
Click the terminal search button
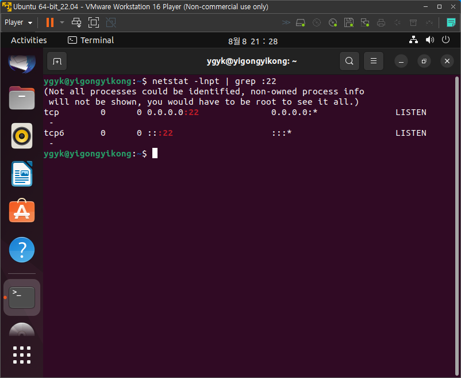[x=349, y=61]
